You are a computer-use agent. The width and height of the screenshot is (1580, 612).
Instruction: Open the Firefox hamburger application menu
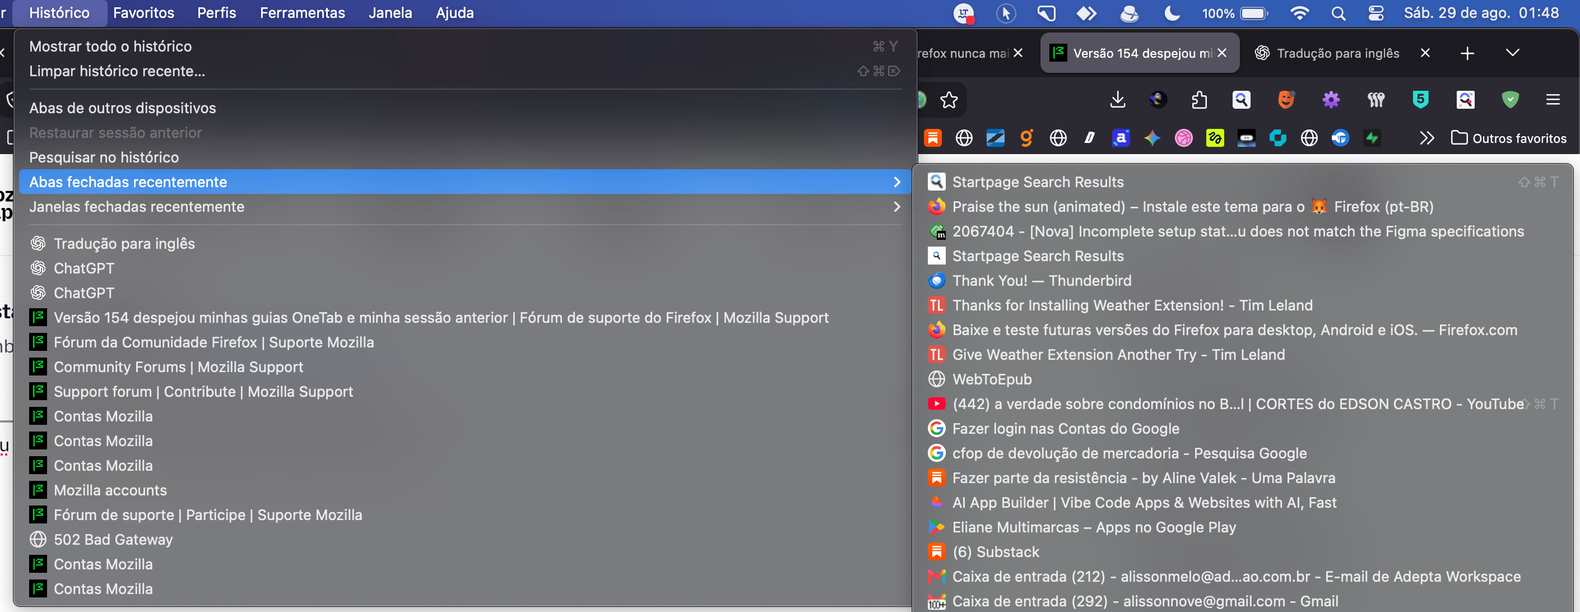(x=1553, y=99)
